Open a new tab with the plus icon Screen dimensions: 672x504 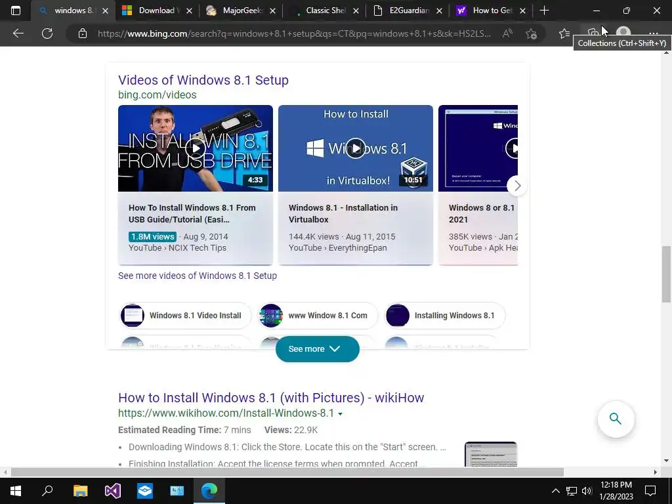(x=544, y=10)
